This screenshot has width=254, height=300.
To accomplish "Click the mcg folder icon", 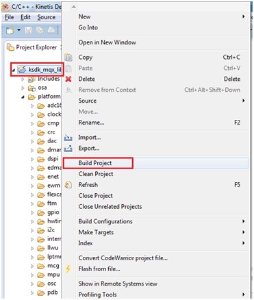I will point(41,266).
